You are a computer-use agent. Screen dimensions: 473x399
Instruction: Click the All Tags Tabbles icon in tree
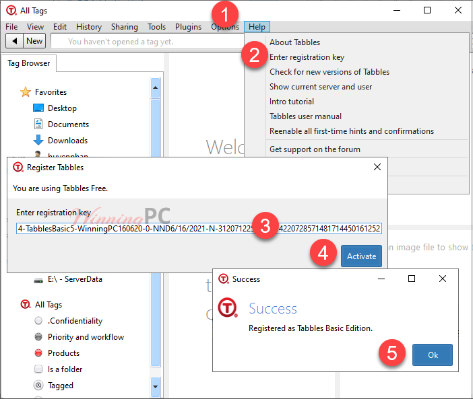[x=26, y=304]
